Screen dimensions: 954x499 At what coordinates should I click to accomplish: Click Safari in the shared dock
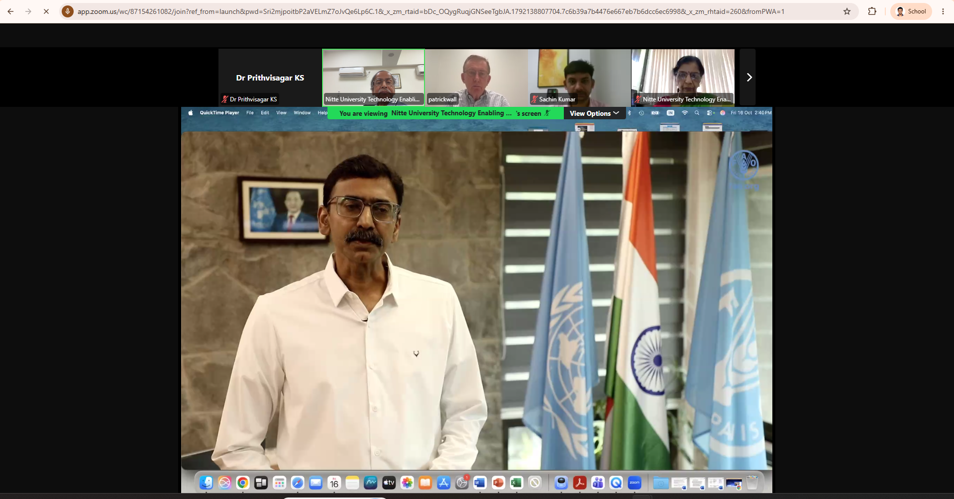(x=298, y=482)
